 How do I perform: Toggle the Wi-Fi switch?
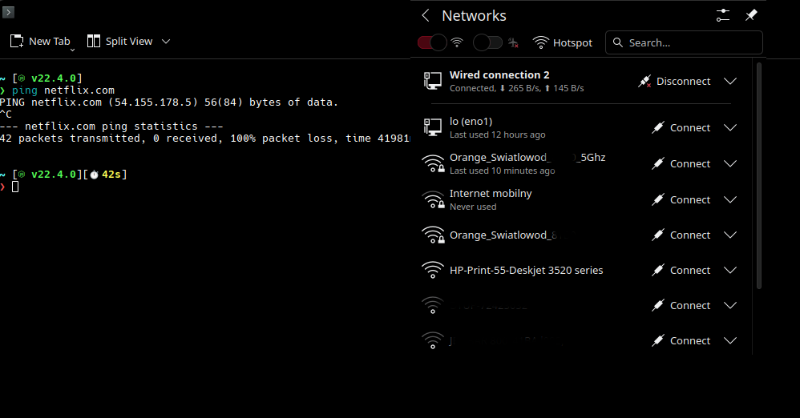tap(432, 42)
